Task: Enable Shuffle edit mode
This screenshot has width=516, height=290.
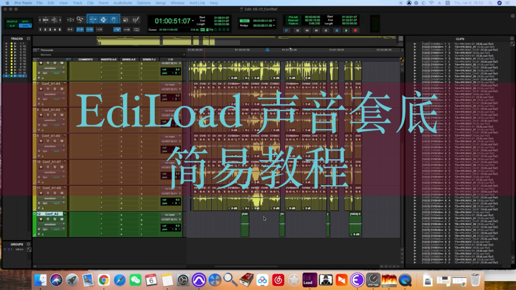Action: (12, 21)
